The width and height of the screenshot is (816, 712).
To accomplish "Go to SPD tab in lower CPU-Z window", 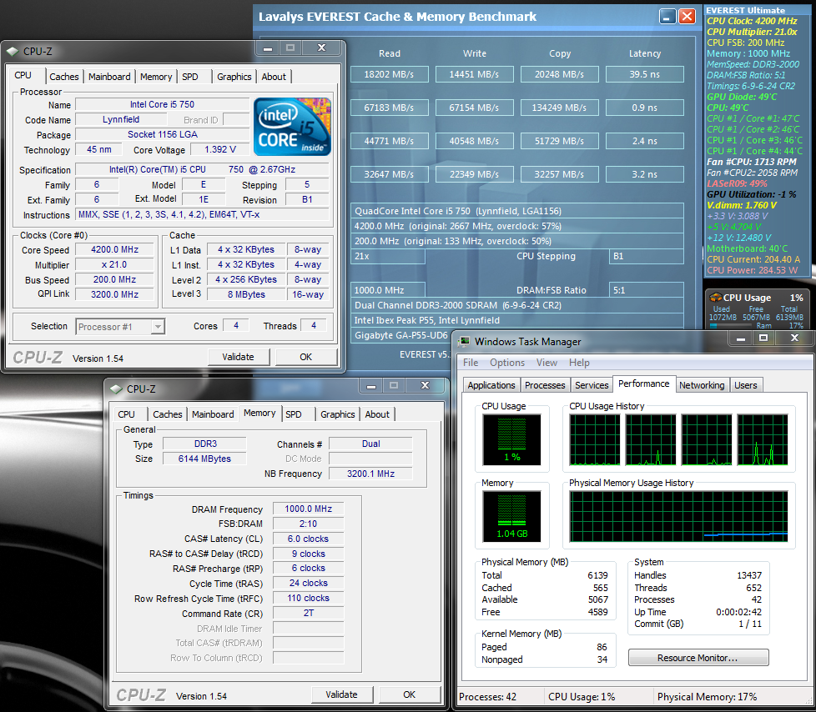I will tap(294, 414).
